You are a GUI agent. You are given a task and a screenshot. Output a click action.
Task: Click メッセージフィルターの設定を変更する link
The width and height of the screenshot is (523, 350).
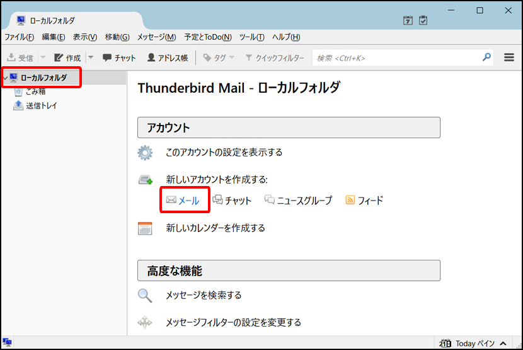tap(234, 323)
